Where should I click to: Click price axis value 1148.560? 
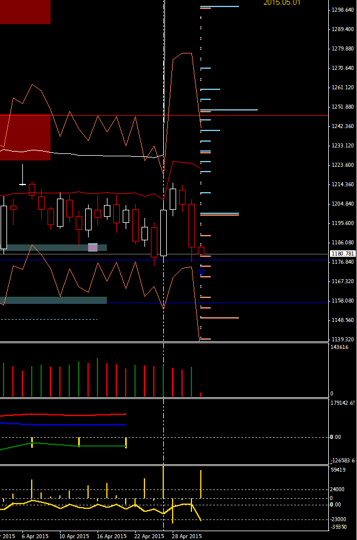(x=342, y=320)
